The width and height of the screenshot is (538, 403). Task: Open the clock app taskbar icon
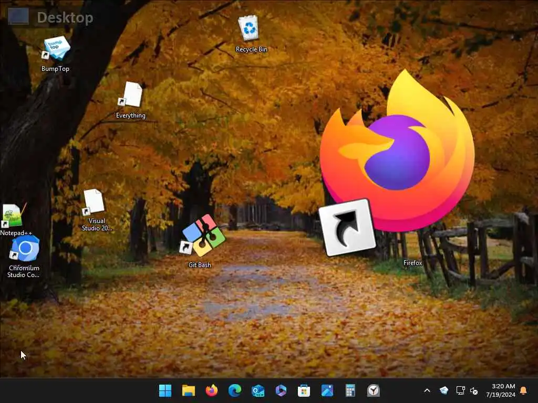click(374, 390)
